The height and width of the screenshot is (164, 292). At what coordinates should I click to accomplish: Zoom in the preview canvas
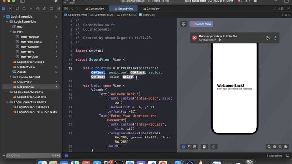286,147
